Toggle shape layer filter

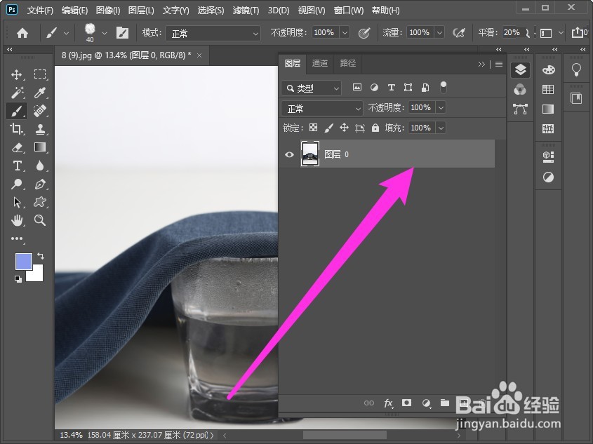pos(408,88)
